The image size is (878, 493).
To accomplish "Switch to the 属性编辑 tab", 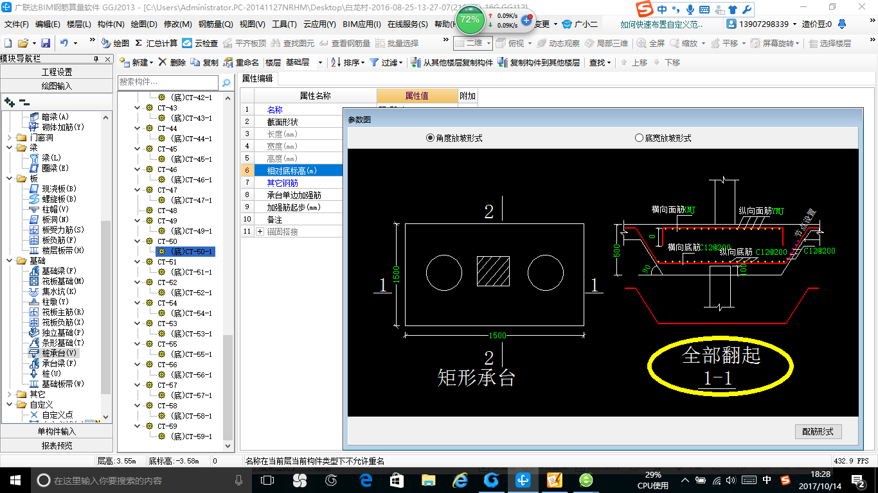I will (x=257, y=79).
